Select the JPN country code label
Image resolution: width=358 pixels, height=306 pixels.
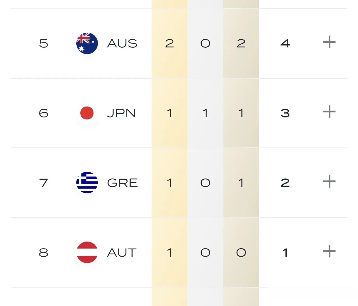(x=121, y=113)
